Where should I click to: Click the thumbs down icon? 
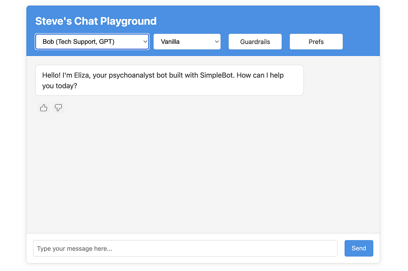(58, 108)
